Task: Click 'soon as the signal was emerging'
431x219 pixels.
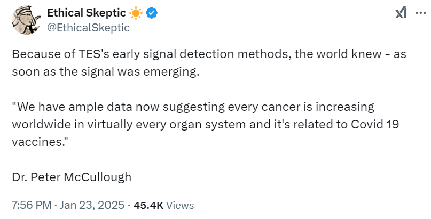Action: [106, 71]
